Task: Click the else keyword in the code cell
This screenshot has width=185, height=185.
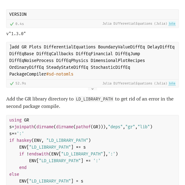Action: click(x=14, y=174)
